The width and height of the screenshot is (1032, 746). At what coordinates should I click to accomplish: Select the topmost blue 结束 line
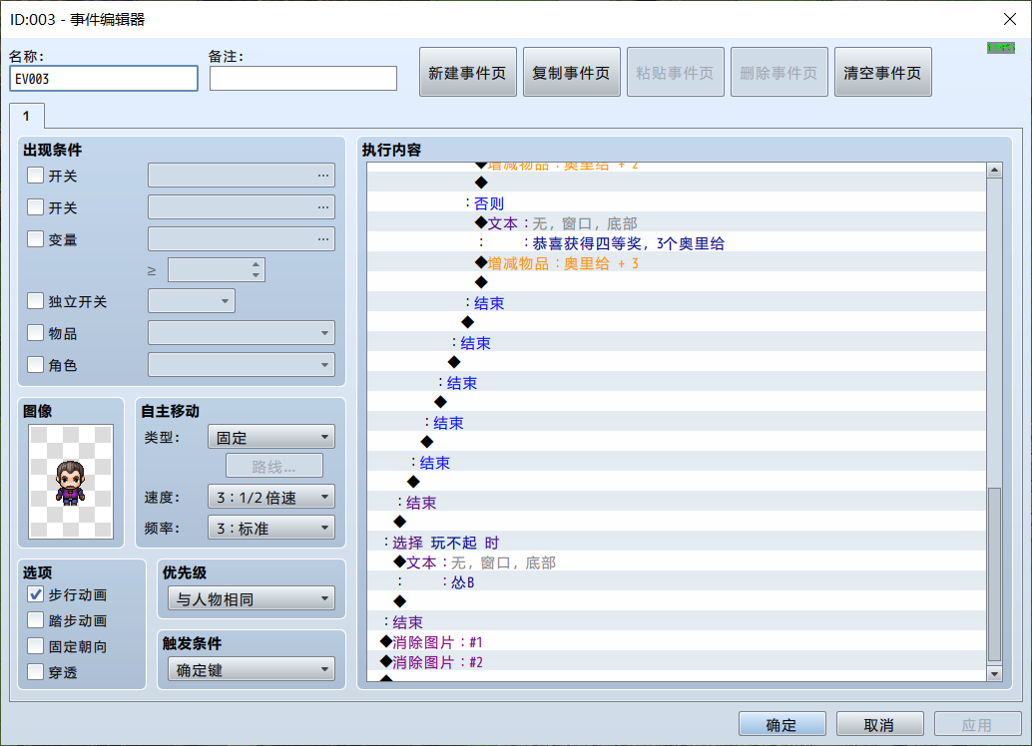pos(677,303)
